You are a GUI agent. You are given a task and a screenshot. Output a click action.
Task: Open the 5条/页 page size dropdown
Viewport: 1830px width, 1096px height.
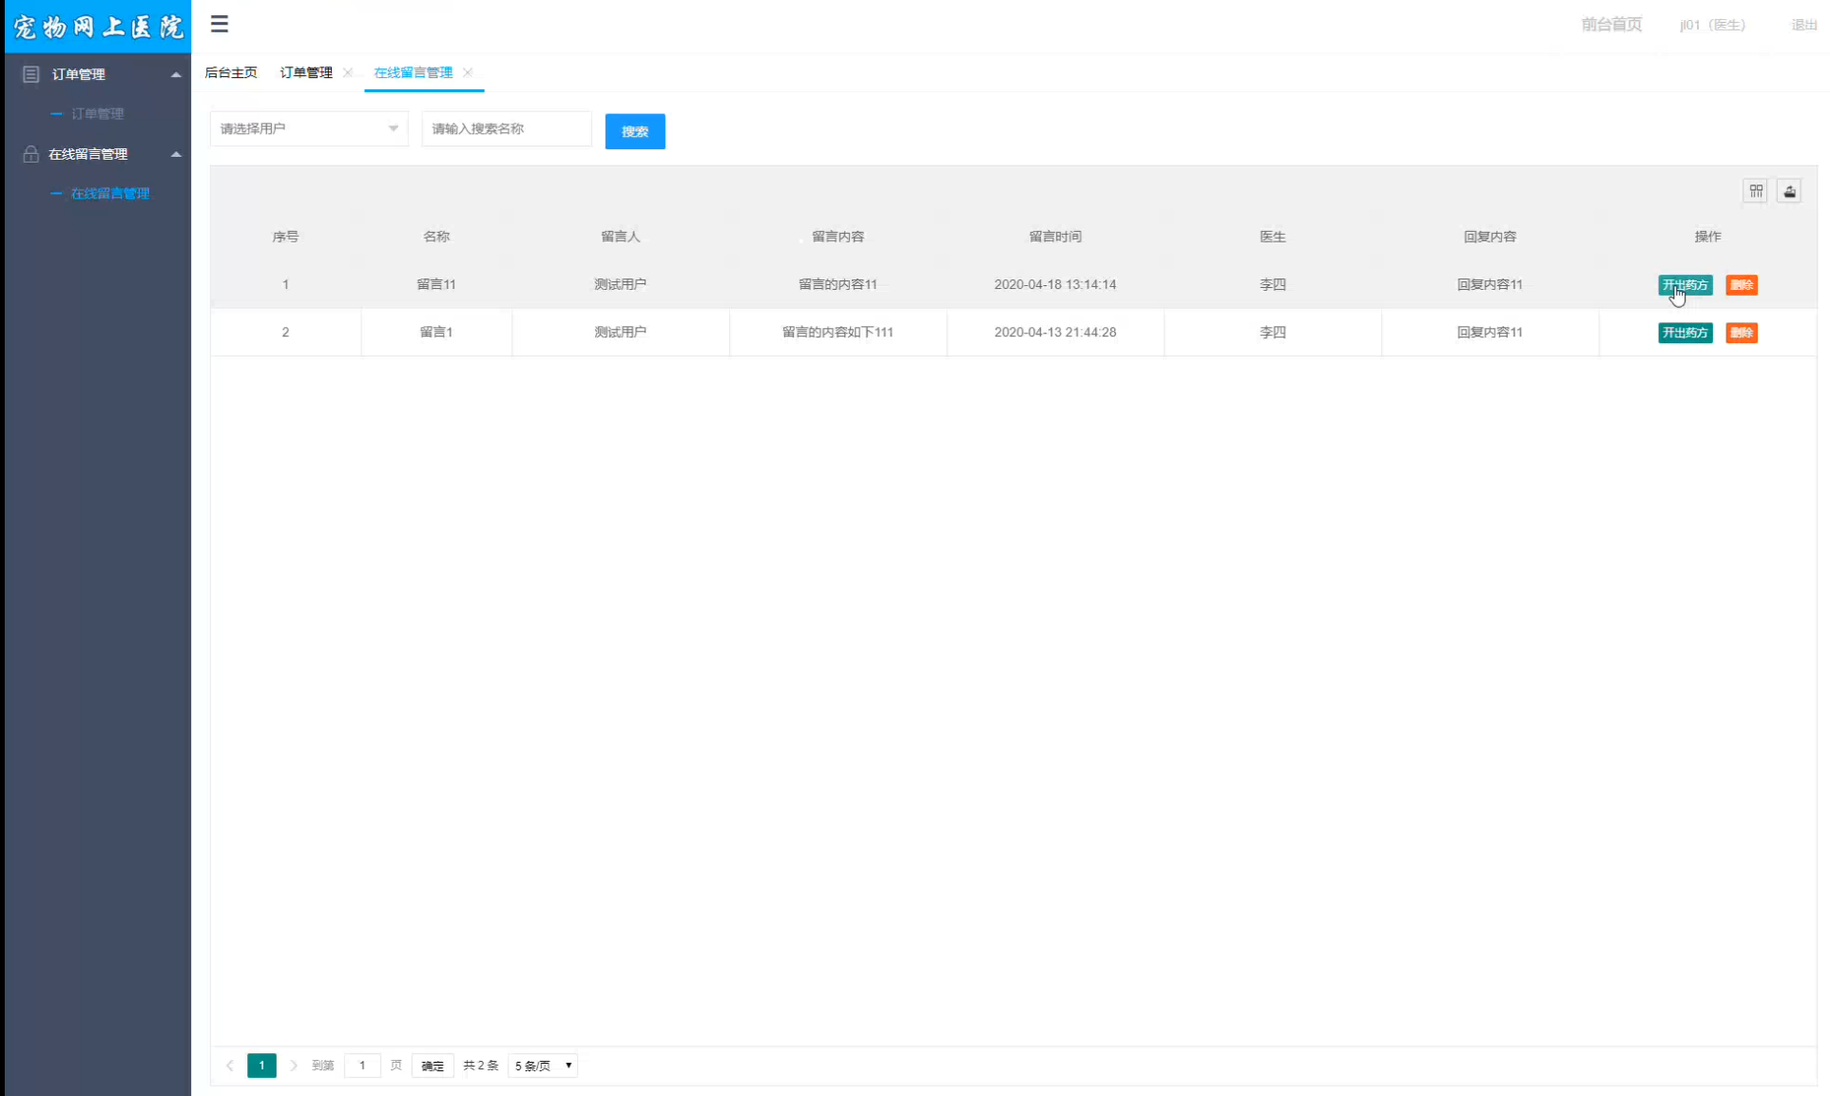pos(543,1066)
